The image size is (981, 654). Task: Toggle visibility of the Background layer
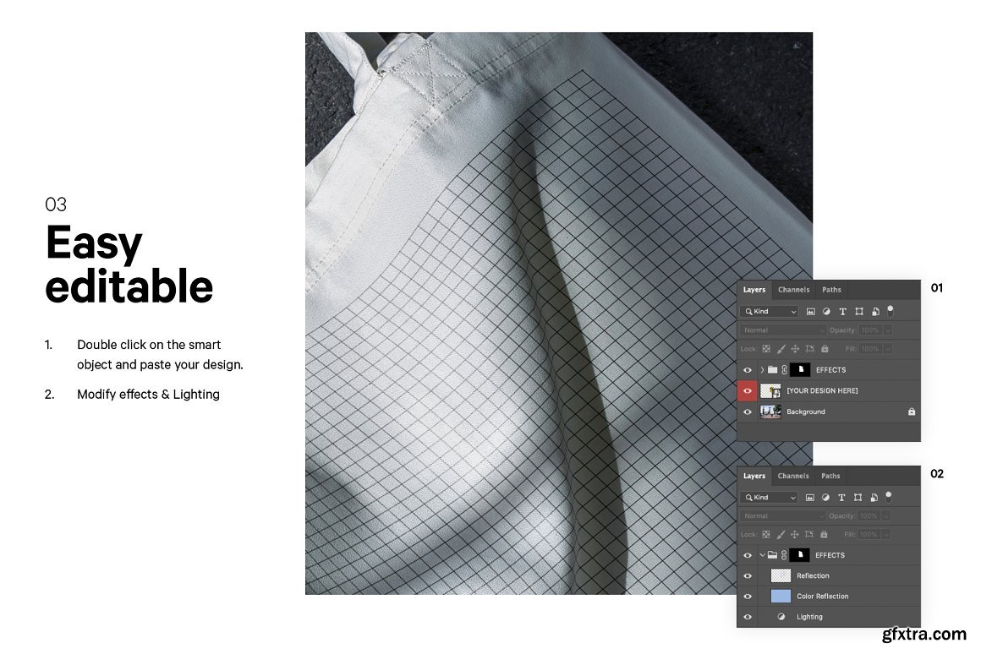[x=747, y=411]
